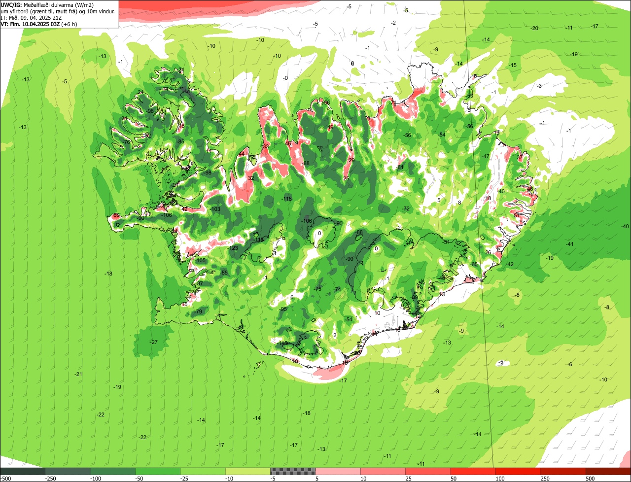Click the '-27' value over the southwest ocean
This screenshot has height=482, width=631.
pos(154,342)
